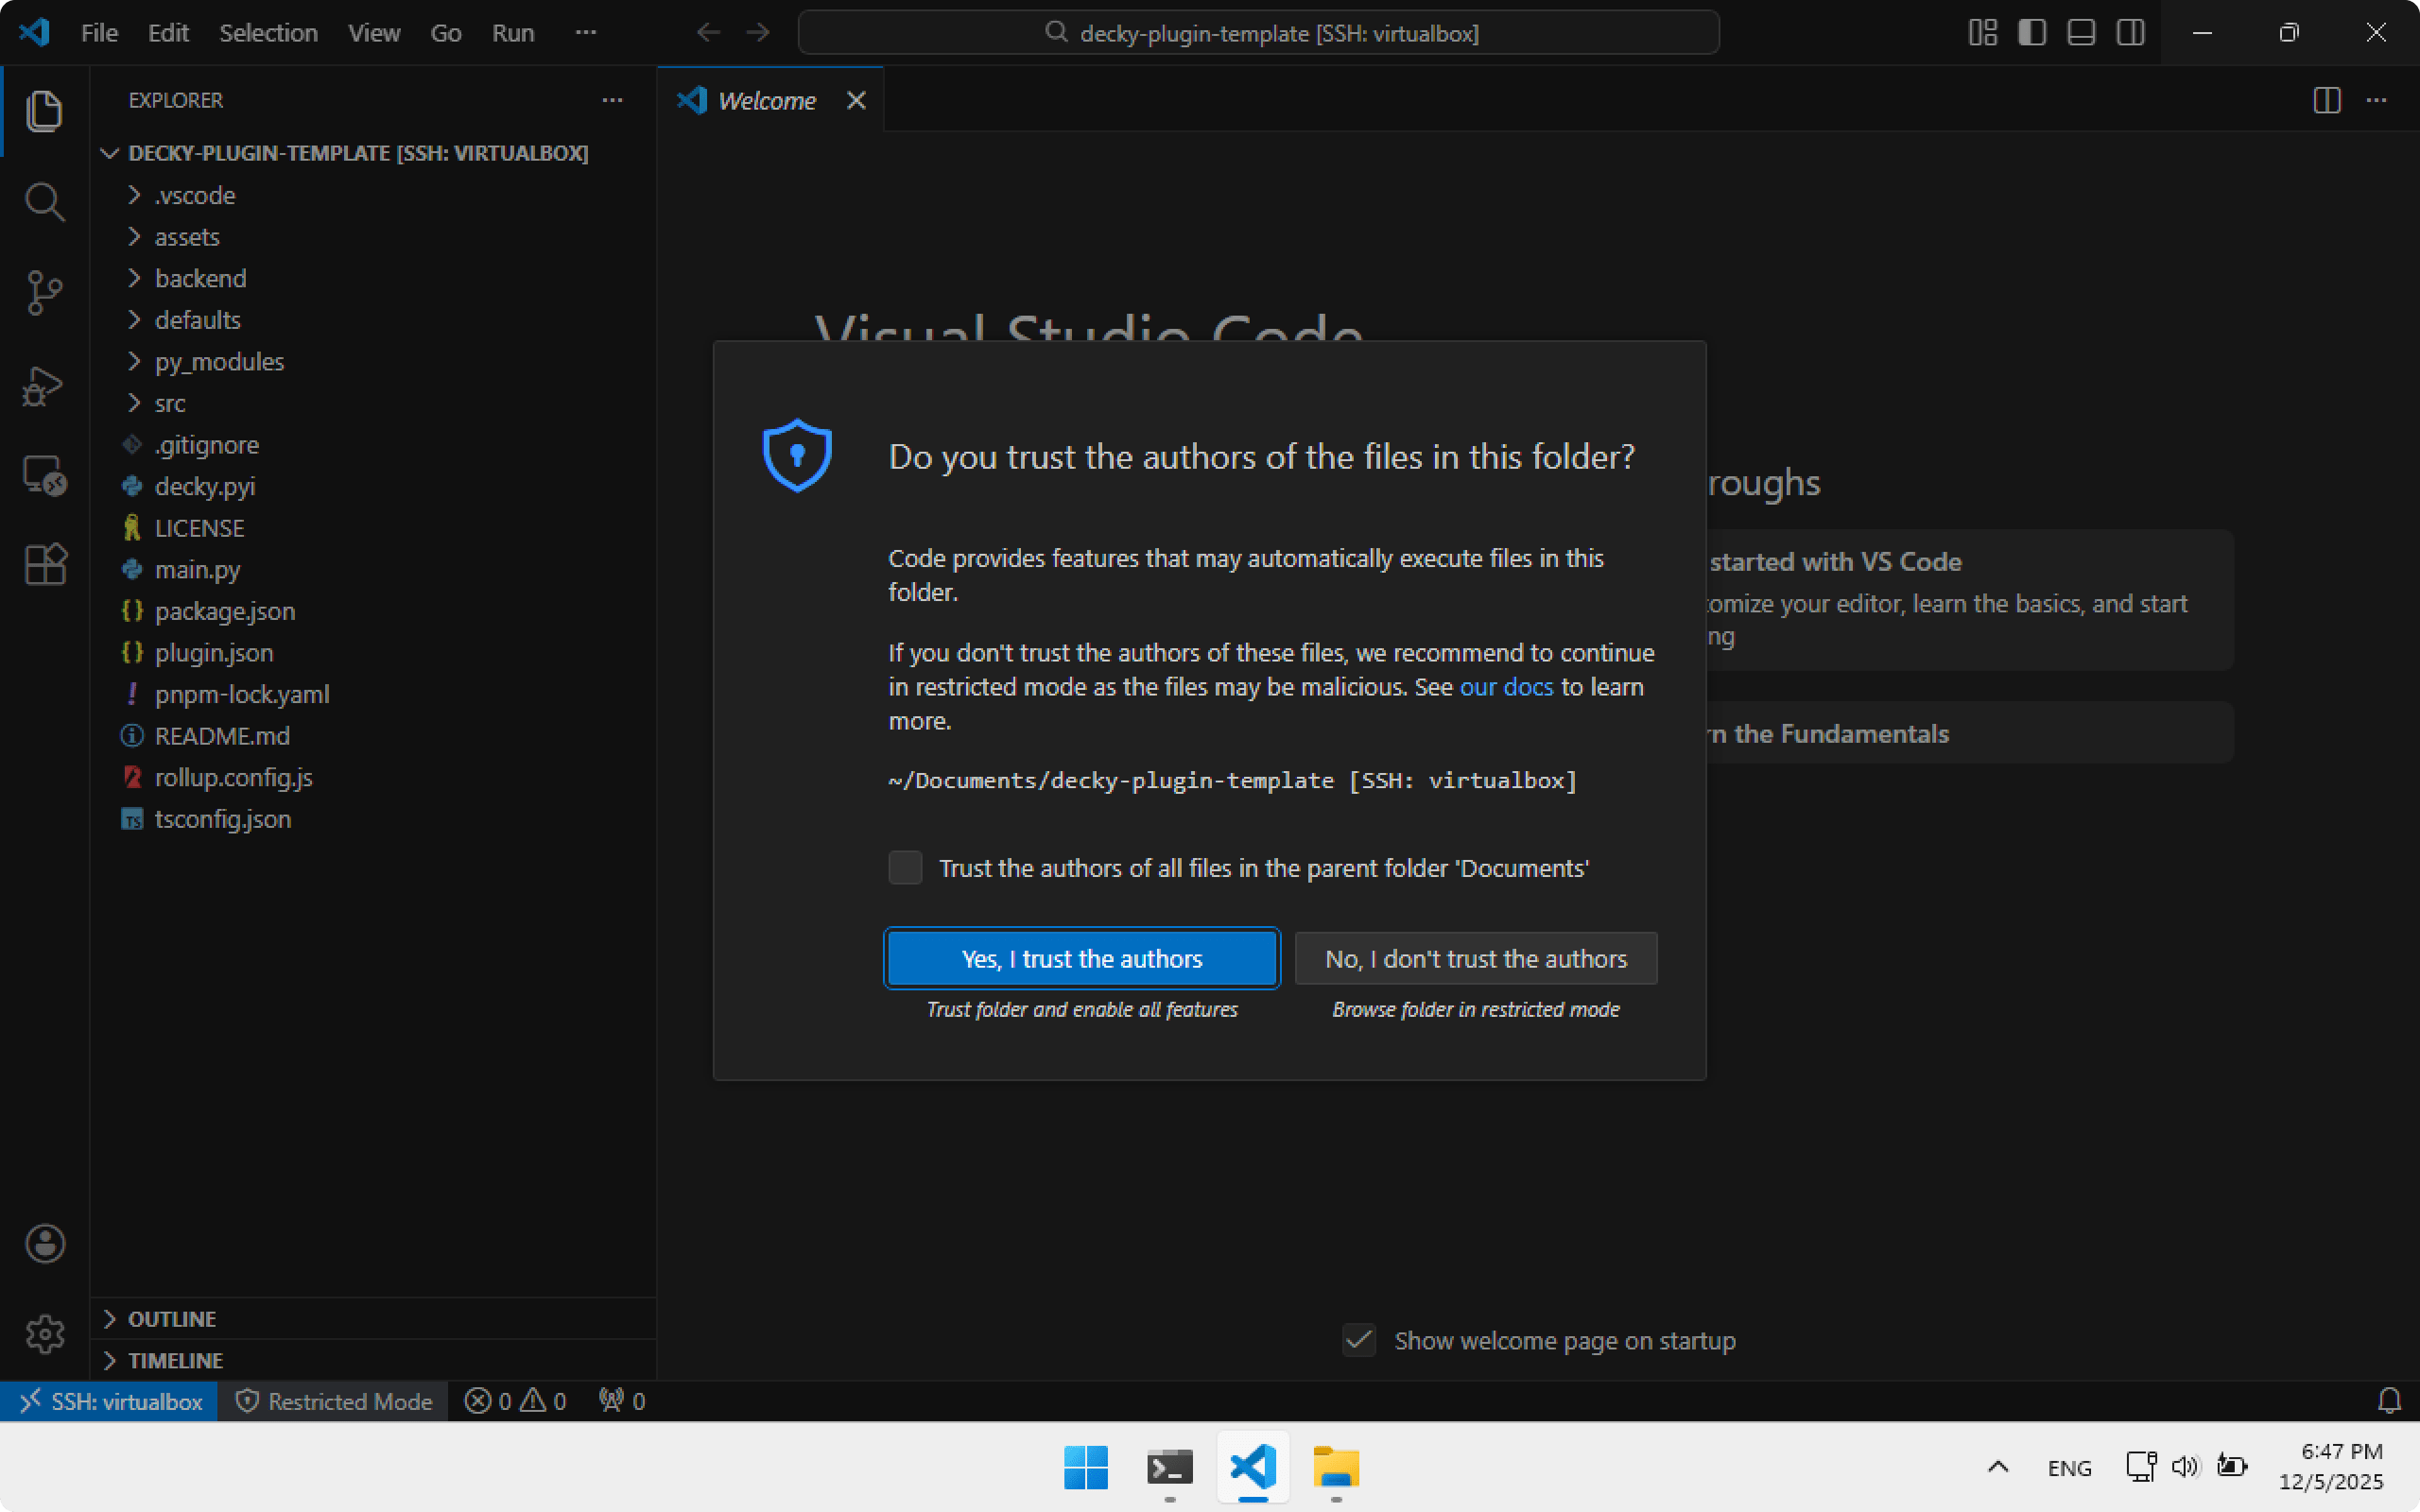
Task: Click 'Yes, I trust the authors' button
Action: tap(1082, 958)
